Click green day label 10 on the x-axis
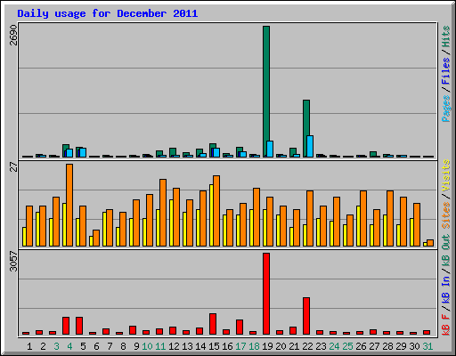Image resolution: width=456 pixels, height=356 pixels. 147,346
